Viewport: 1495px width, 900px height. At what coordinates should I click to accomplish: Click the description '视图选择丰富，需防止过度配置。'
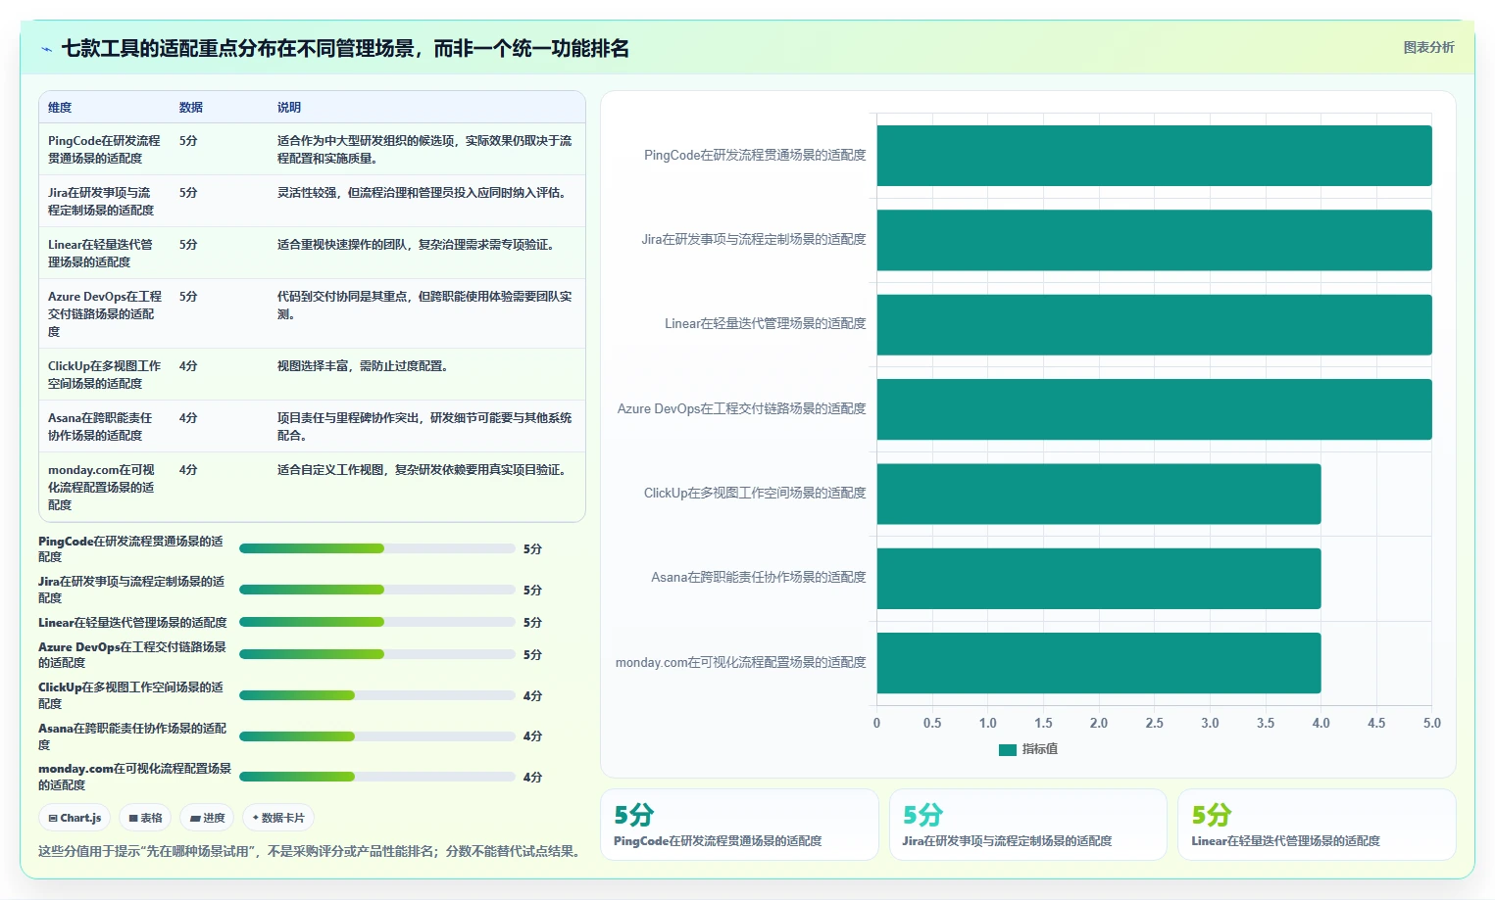click(363, 366)
